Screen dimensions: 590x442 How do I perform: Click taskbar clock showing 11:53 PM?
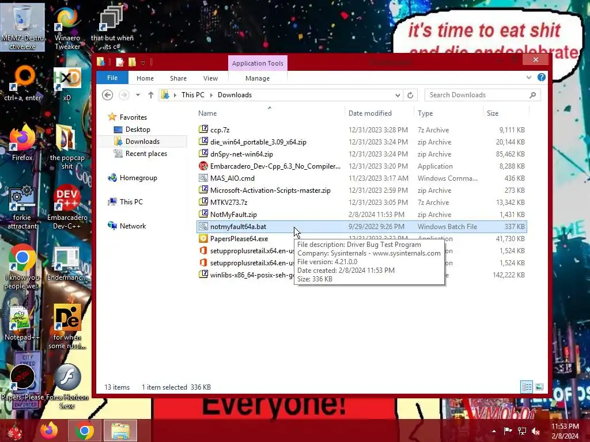click(565, 430)
